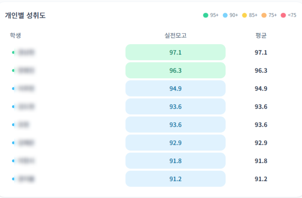This screenshot has height=198, width=302.
Task: Select the yellow 85+ legend dot
Action: point(245,15)
